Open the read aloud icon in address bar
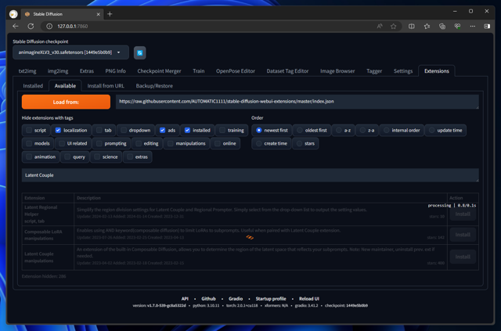 coord(379,26)
